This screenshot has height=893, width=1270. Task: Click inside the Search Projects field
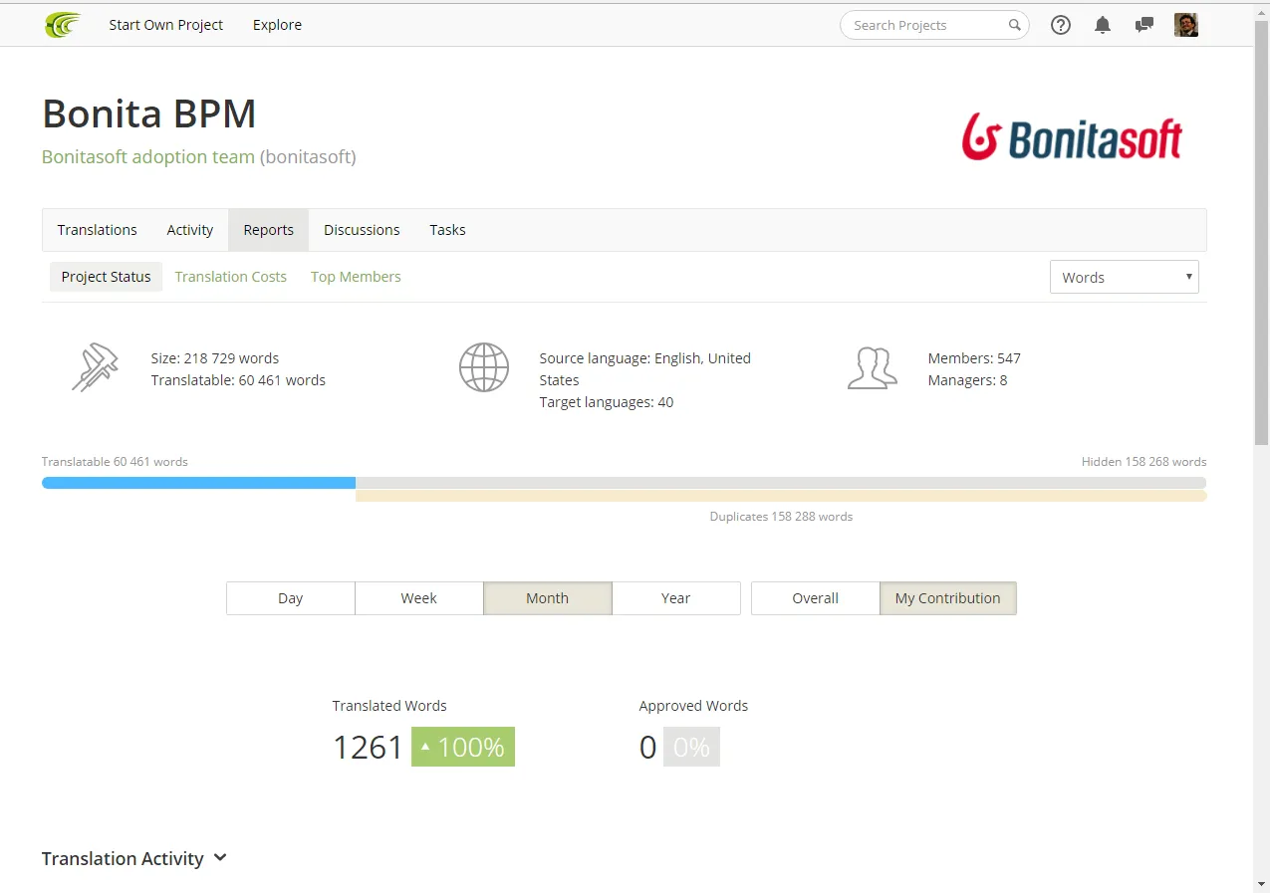point(934,25)
